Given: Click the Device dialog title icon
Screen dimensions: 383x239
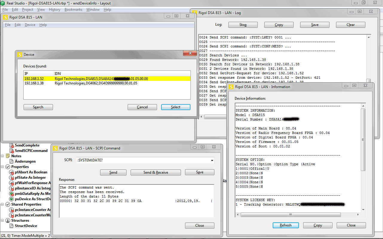Looking at the screenshot, I should [x=20, y=55].
